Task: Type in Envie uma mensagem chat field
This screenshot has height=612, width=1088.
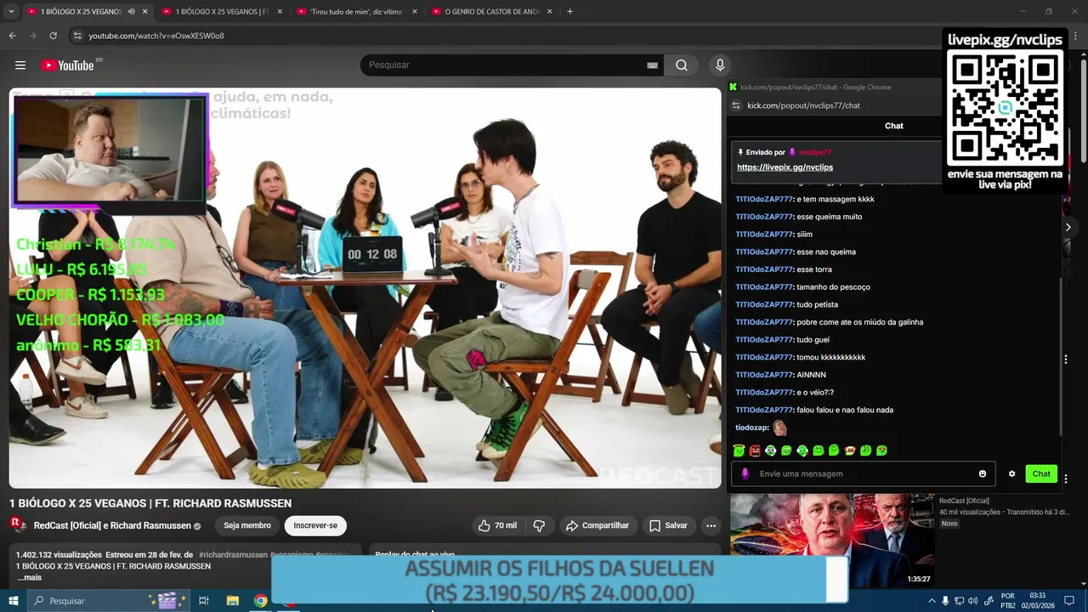Action: point(863,473)
